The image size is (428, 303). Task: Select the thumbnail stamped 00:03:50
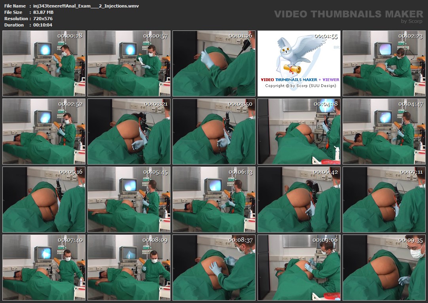(214, 132)
